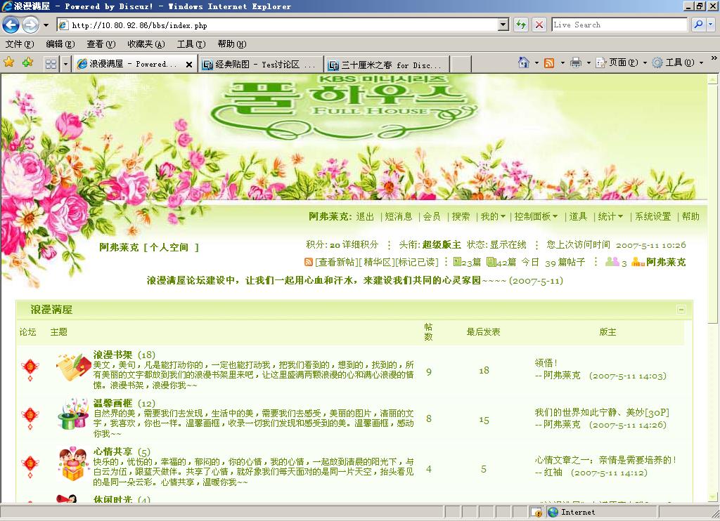The image size is (720, 521).
Task: Click the magic hat icon for 温馨画框
Action: [x=73, y=414]
